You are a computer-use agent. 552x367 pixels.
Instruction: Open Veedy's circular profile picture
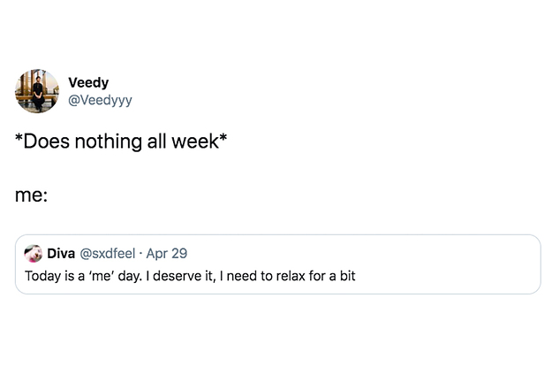[x=37, y=91]
